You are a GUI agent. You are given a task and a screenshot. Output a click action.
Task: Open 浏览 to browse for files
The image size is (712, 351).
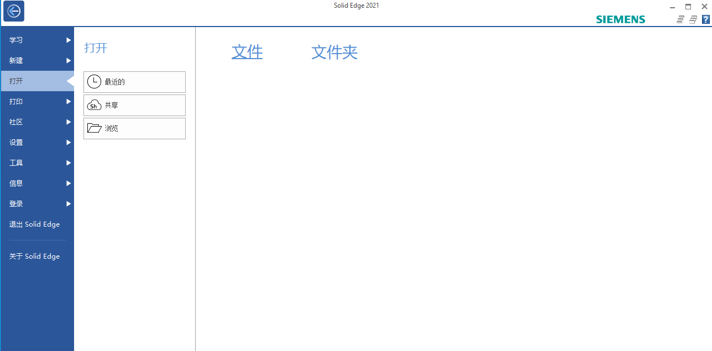(x=134, y=128)
